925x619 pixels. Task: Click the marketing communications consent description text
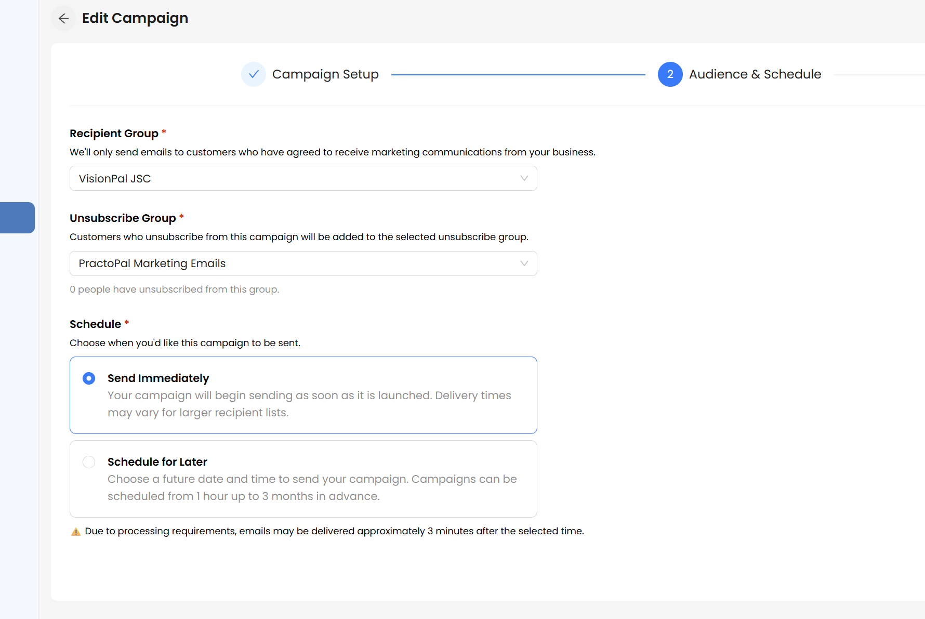coord(333,152)
